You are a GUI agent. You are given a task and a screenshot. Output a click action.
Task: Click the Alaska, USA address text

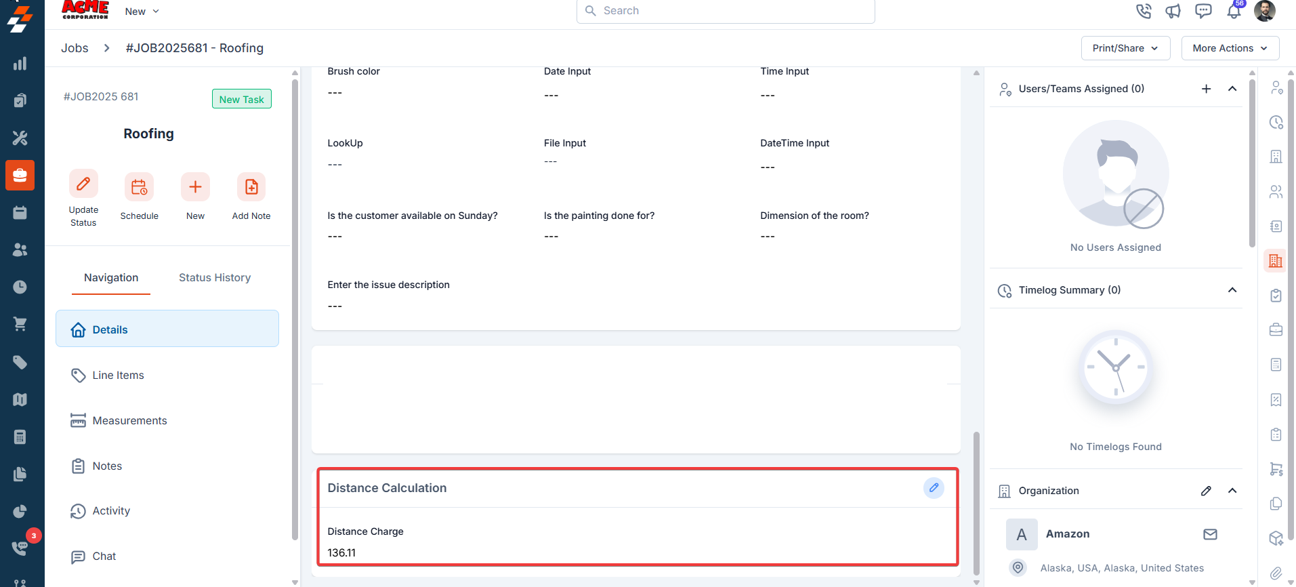(x=1122, y=568)
